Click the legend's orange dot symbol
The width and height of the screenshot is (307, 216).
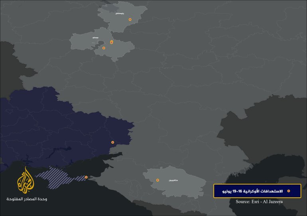click(288, 191)
